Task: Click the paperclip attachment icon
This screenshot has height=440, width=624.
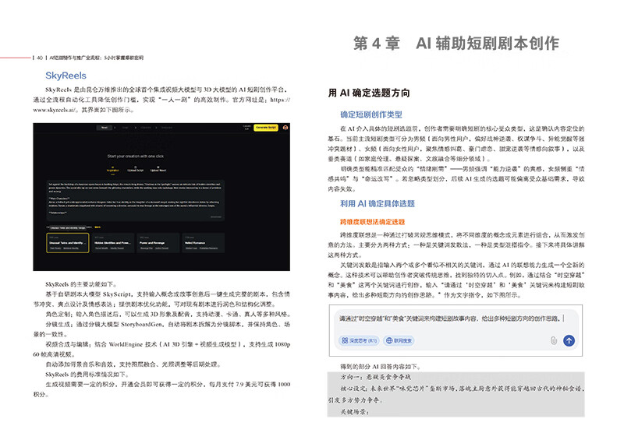Action: click(553, 340)
